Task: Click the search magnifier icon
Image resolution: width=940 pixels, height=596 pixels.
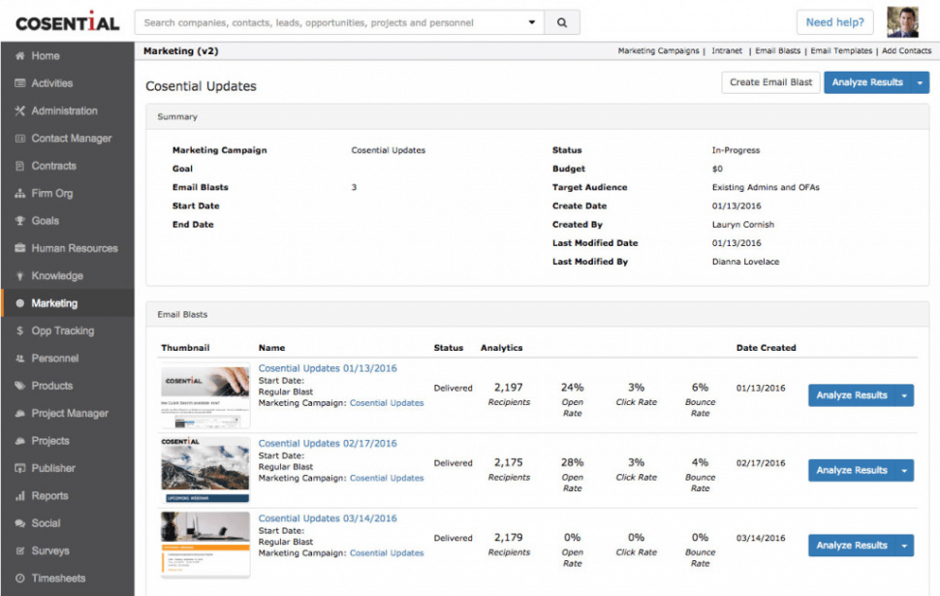Action: (562, 21)
